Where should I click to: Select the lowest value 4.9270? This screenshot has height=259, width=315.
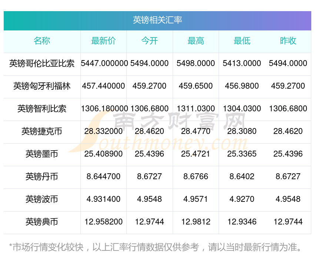tap(242, 199)
